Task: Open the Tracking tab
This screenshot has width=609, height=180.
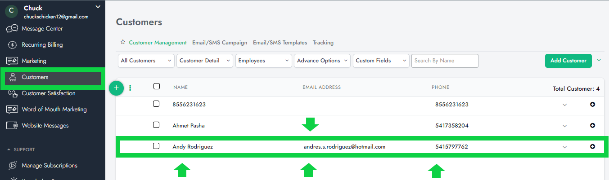Action: pos(323,43)
